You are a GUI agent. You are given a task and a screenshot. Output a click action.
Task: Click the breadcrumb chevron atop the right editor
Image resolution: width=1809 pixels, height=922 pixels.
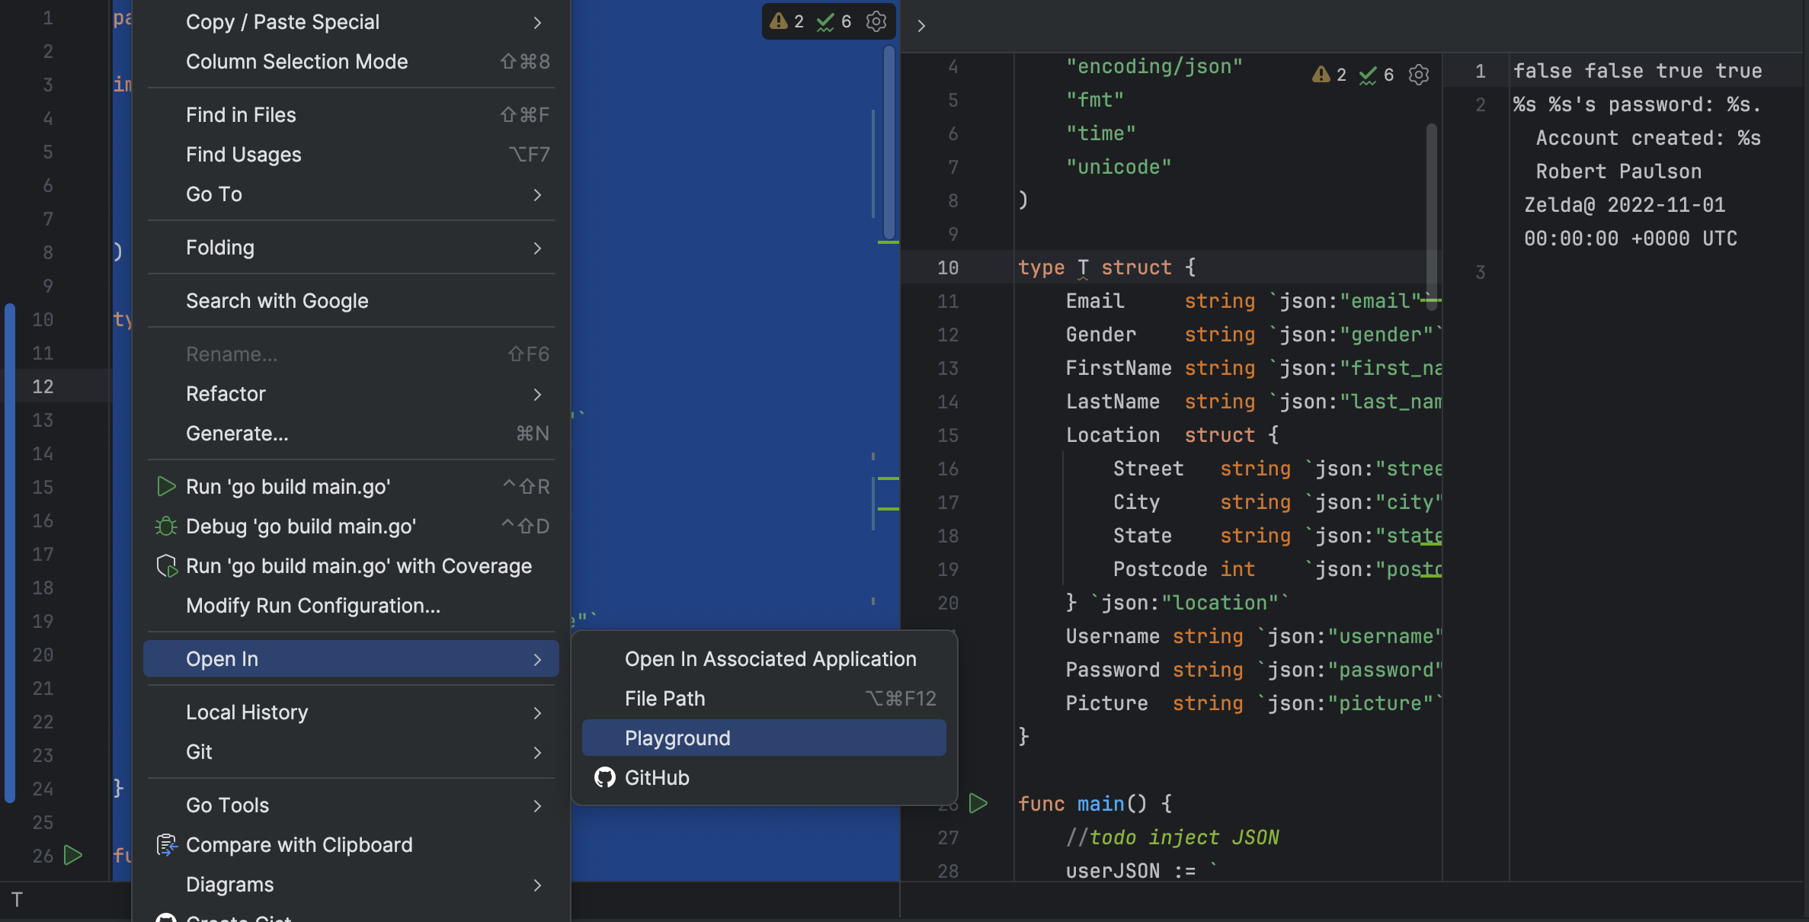(922, 25)
